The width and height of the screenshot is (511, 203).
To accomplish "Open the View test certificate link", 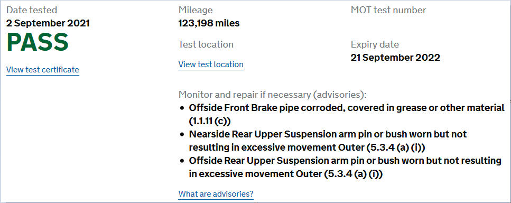I will (x=43, y=70).
